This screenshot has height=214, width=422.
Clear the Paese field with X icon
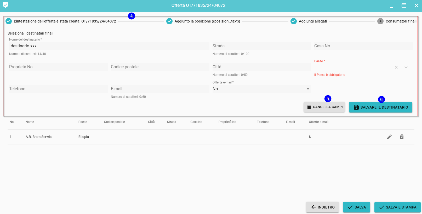point(396,67)
